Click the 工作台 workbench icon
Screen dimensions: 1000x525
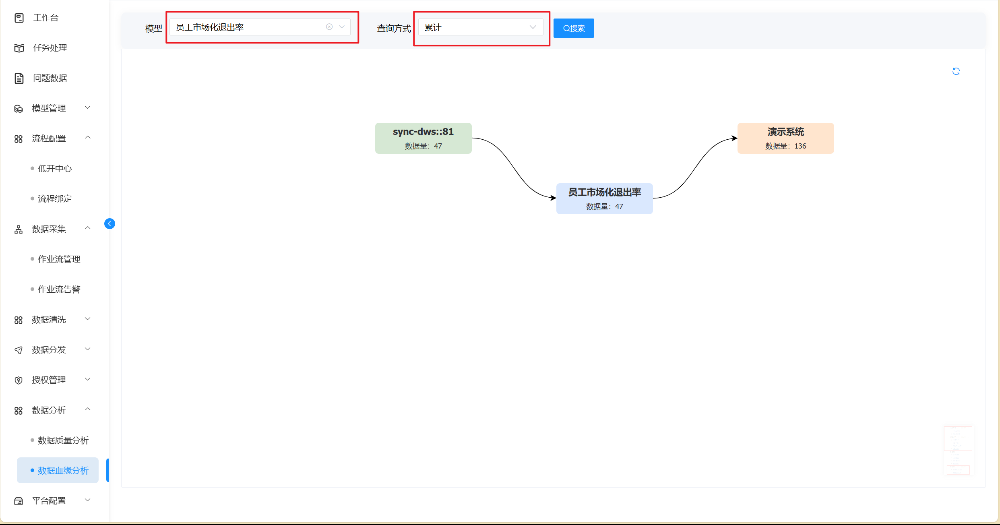point(19,18)
